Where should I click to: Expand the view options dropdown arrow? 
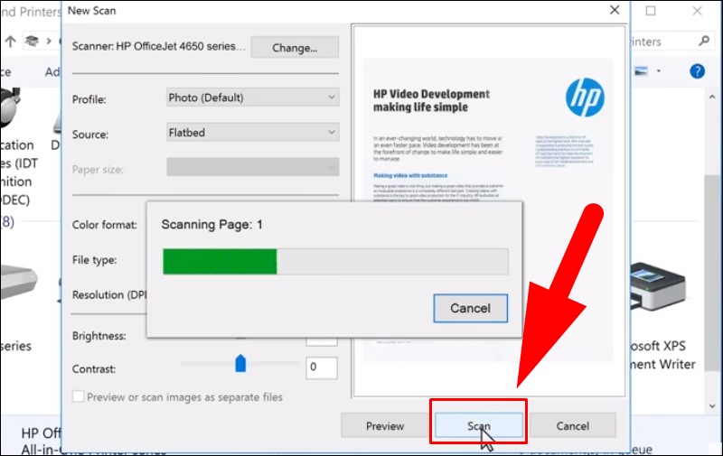click(x=659, y=71)
